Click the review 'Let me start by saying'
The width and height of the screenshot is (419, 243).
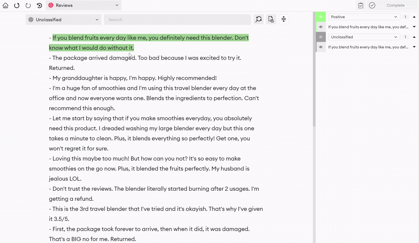(152, 133)
